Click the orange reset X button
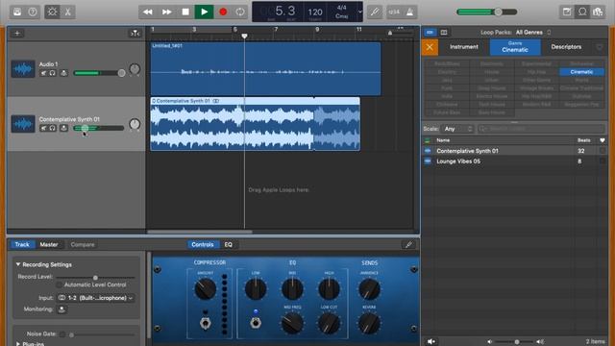 click(x=430, y=47)
